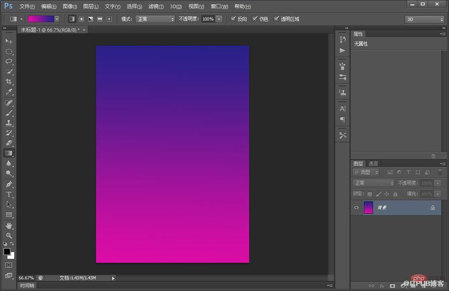Uncheck the 仿色 dither checkbox
Image resolution: width=449 pixels, height=291 pixels.
(x=255, y=19)
